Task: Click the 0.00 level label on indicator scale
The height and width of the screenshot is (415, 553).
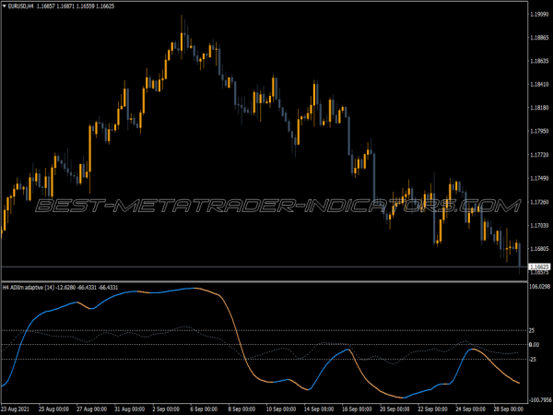Action: click(535, 344)
